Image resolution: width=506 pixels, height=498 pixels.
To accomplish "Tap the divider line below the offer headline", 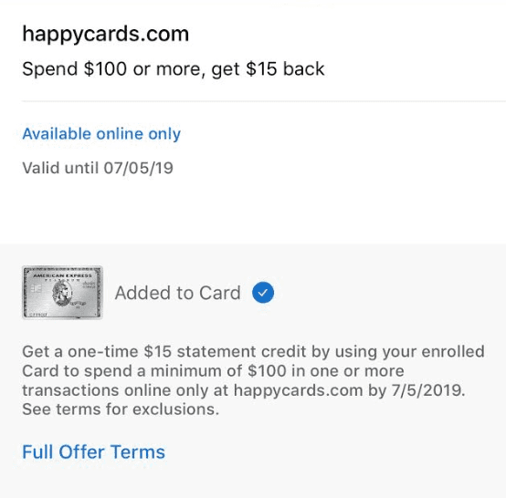I will click(264, 101).
